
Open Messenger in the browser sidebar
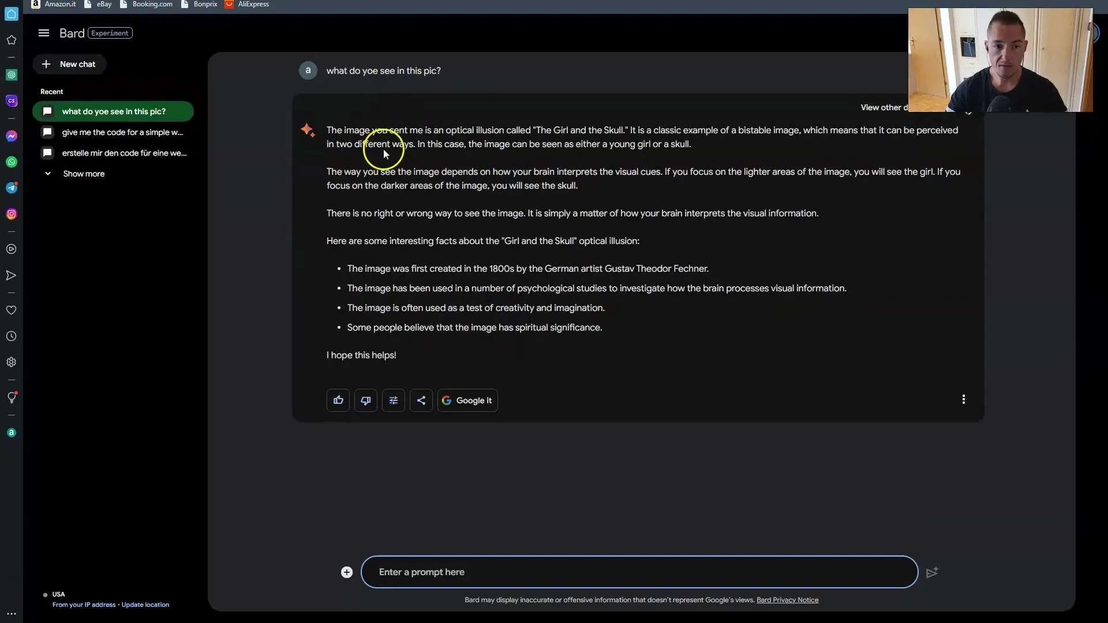(12, 136)
